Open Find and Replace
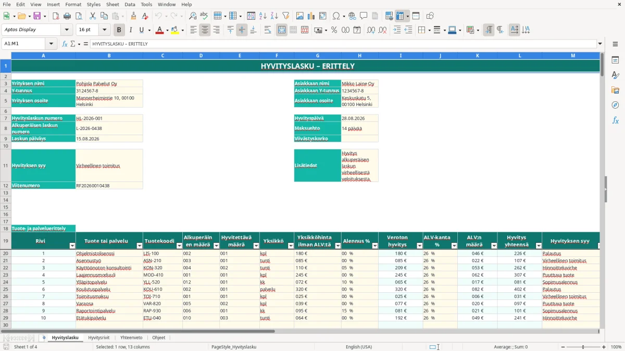This screenshot has height=351, width=625. click(x=193, y=16)
